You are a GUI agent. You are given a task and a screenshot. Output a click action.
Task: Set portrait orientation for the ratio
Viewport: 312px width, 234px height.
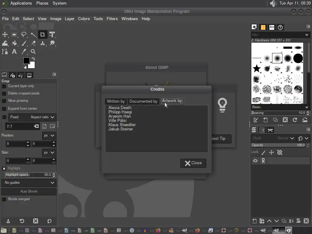(44, 126)
